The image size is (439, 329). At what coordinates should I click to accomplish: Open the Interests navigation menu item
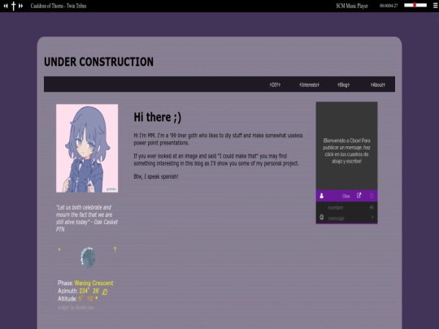[309, 84]
